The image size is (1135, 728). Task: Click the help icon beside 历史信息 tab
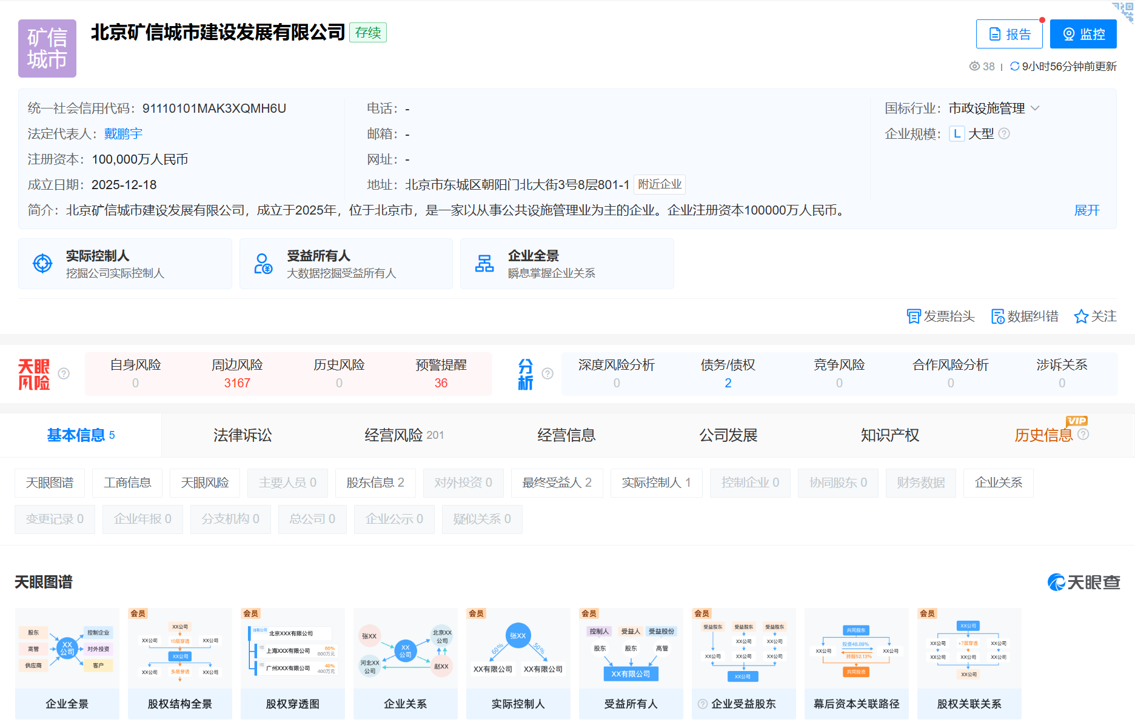(1083, 434)
